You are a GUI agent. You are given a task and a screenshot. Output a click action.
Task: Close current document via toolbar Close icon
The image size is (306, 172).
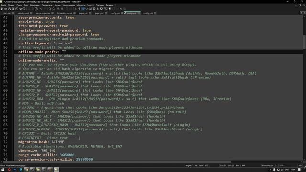[x=17, y=9]
